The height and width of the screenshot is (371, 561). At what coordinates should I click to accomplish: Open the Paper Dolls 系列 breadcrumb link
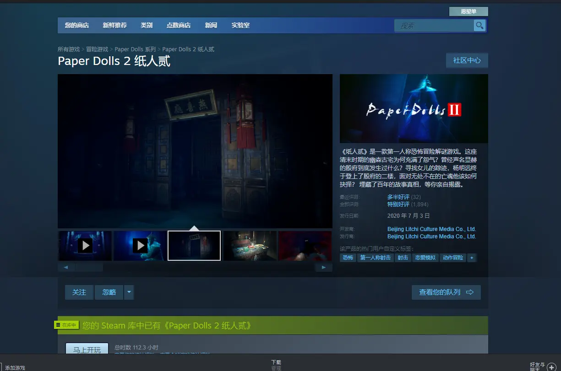[x=136, y=49]
